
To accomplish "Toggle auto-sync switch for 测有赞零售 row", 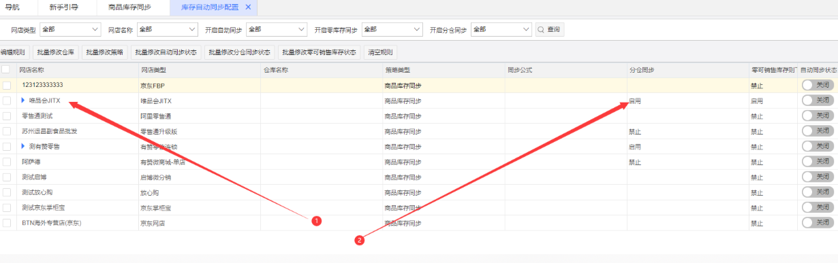I will click(818, 146).
